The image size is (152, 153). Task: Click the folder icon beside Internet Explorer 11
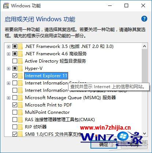tap(20, 76)
